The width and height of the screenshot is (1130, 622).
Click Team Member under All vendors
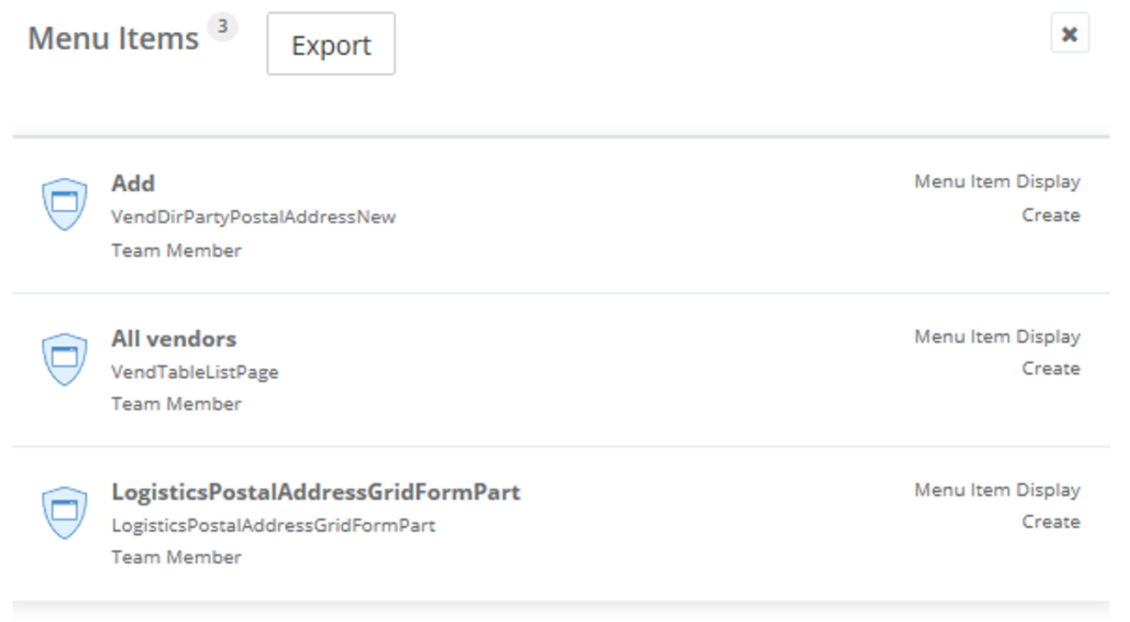click(x=176, y=404)
